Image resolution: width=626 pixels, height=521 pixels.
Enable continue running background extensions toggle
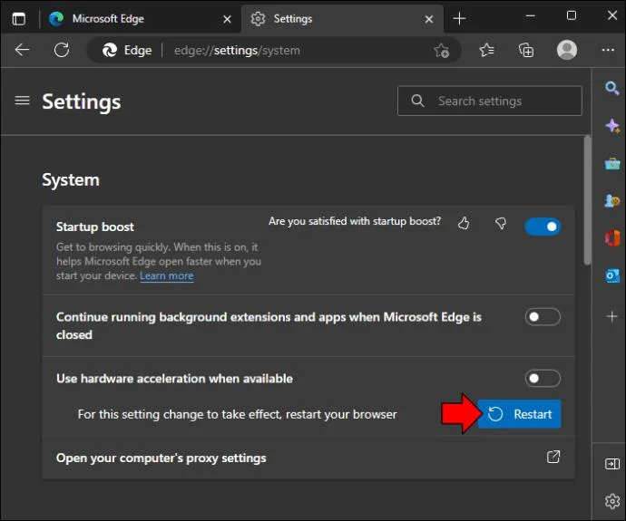543,317
